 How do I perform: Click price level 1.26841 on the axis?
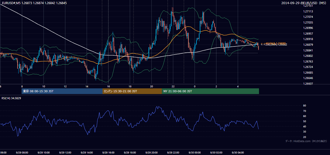coord(308,50)
